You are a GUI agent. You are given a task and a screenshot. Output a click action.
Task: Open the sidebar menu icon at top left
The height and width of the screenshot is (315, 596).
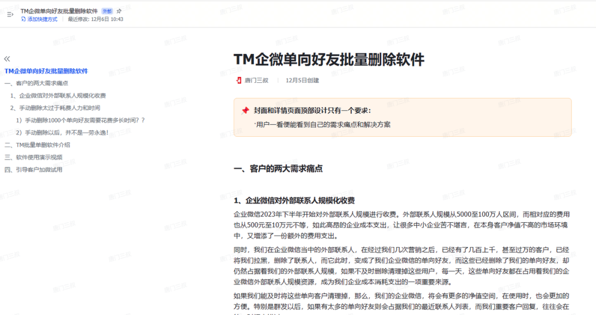click(10, 14)
